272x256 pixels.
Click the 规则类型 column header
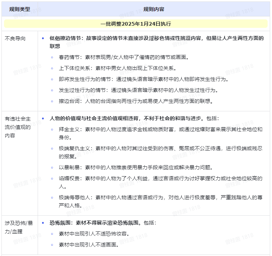tap(20, 9)
